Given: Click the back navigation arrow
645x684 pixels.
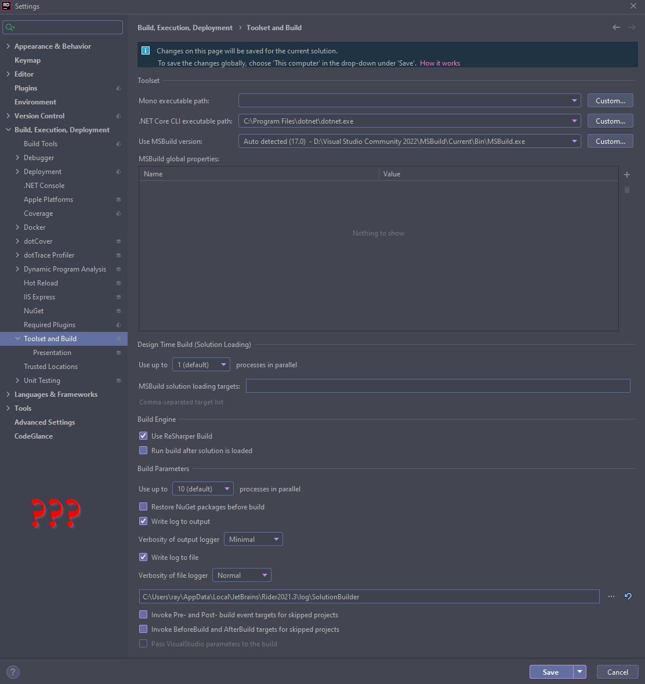Looking at the screenshot, I should point(616,27).
